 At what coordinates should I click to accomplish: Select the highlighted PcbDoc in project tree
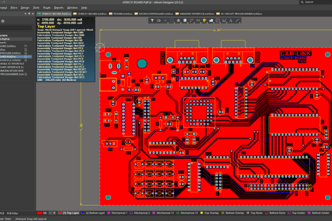16,57
